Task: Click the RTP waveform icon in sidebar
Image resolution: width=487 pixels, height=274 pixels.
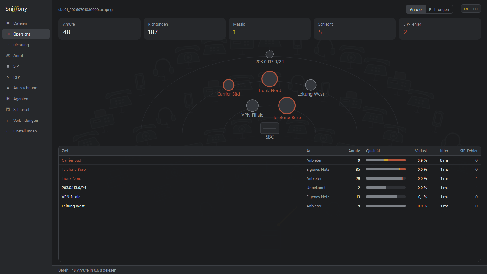Action: click(x=8, y=77)
